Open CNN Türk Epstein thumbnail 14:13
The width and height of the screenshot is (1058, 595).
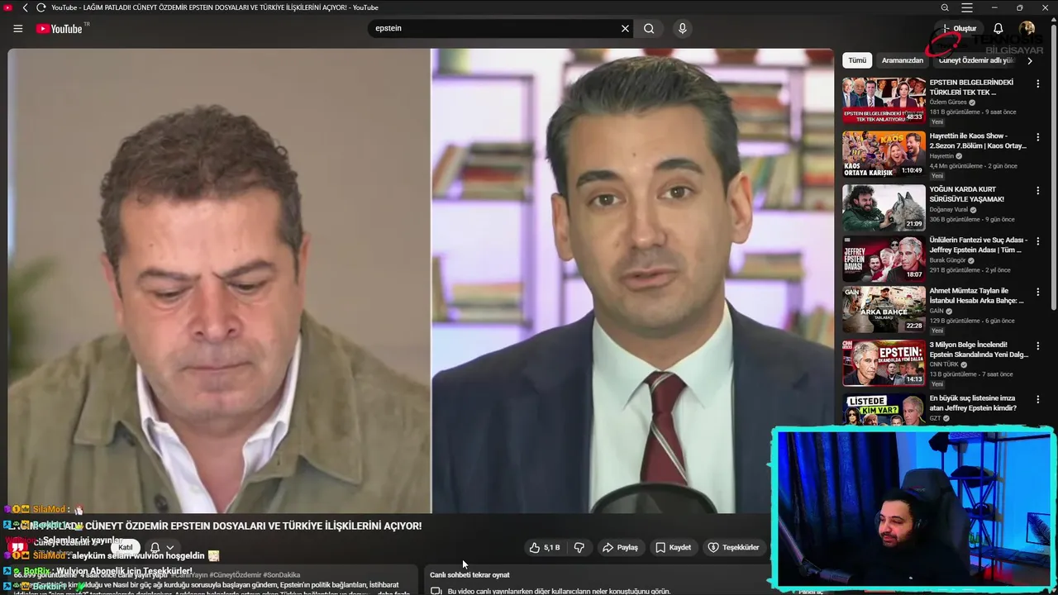(x=884, y=362)
